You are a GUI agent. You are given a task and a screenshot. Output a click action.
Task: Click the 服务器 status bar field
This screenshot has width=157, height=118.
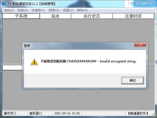[40, 113]
